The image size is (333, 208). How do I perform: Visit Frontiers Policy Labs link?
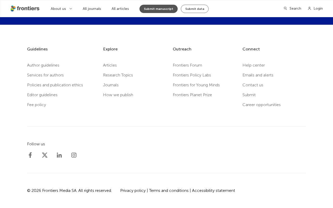pos(192,75)
